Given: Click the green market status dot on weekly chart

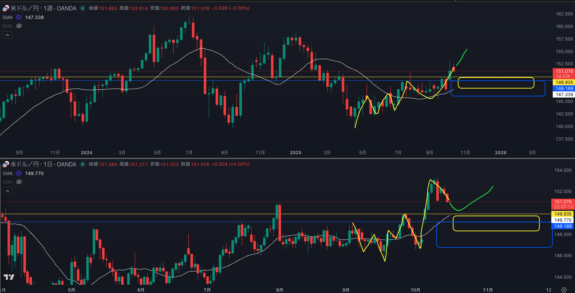Looking at the screenshot, I should click(83, 8).
